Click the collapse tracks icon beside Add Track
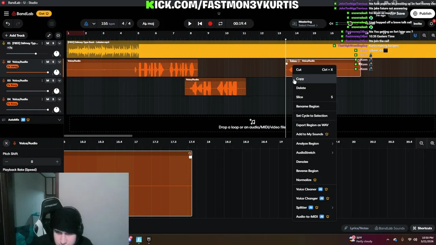 58,35
